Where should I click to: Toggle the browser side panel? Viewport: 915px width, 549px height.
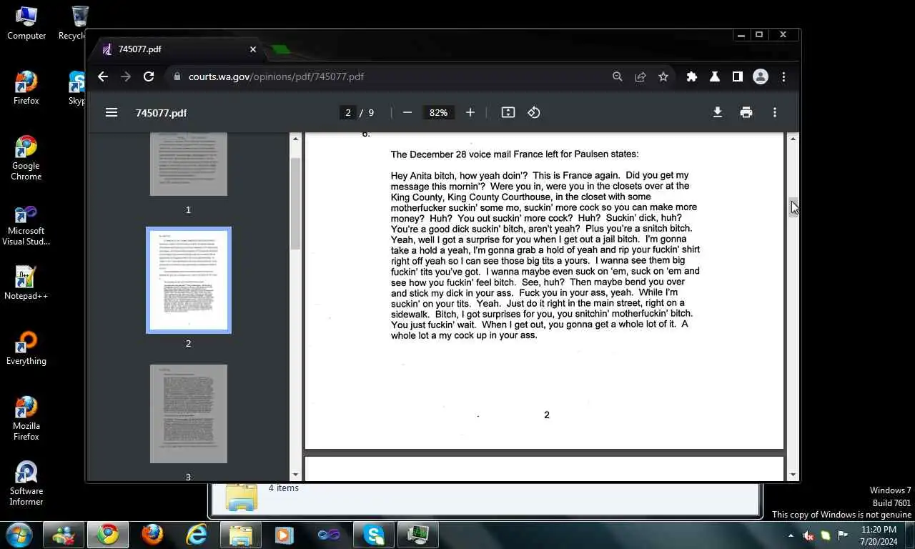click(737, 76)
